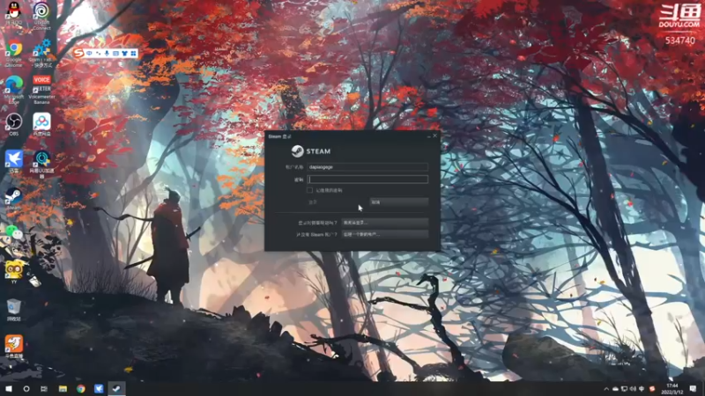The width and height of the screenshot is (705, 396).
Task: Click the Cortana search circle on taskbar
Action: [26, 389]
